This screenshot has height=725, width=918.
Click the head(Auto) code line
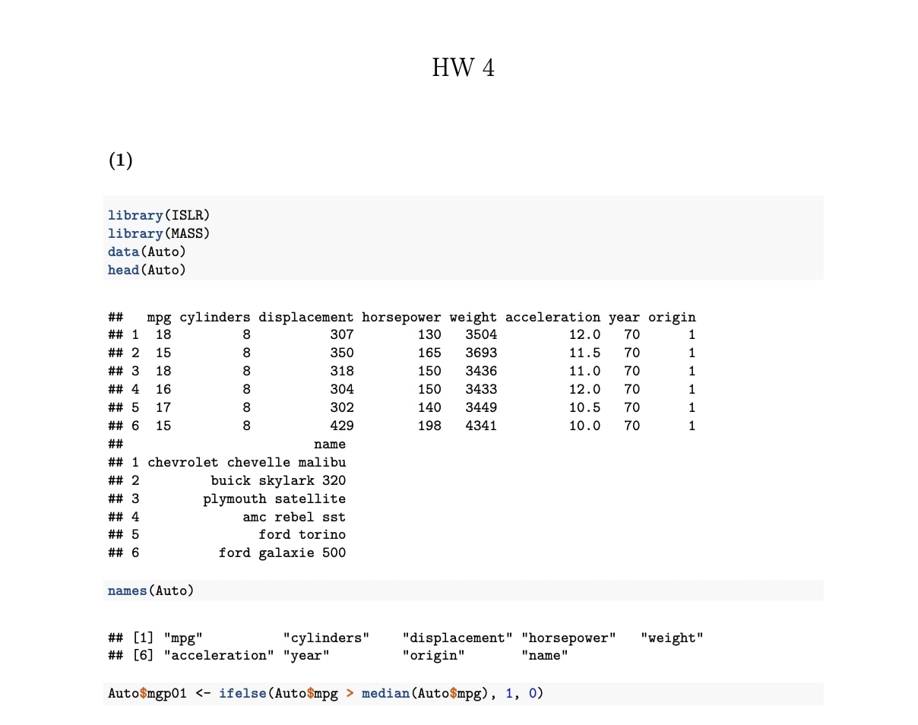(x=147, y=270)
